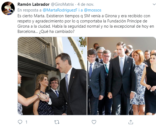Open the @mossos profile link

(x=92, y=10)
